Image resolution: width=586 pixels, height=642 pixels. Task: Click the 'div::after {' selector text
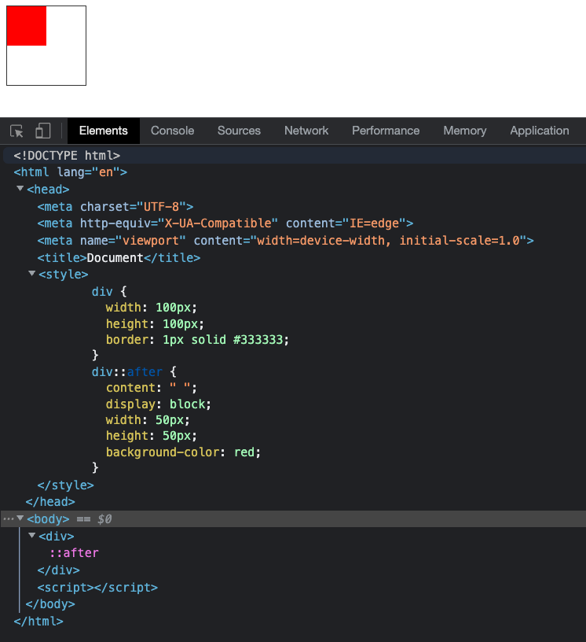tap(134, 372)
